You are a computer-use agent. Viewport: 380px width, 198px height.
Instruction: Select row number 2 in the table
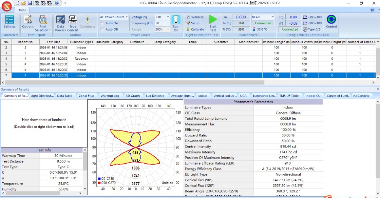coord(188,47)
